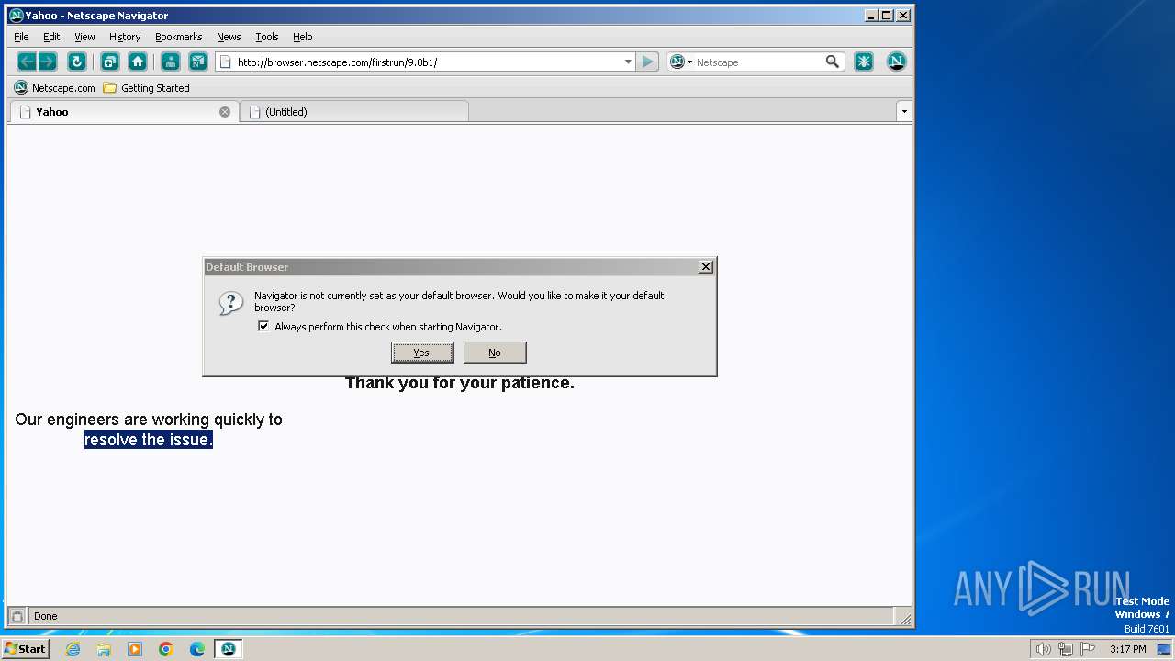Click the Netscape N throbber logo

click(x=897, y=62)
